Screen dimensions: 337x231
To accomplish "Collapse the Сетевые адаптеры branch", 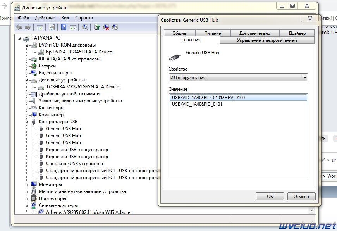I will coord(27,206).
